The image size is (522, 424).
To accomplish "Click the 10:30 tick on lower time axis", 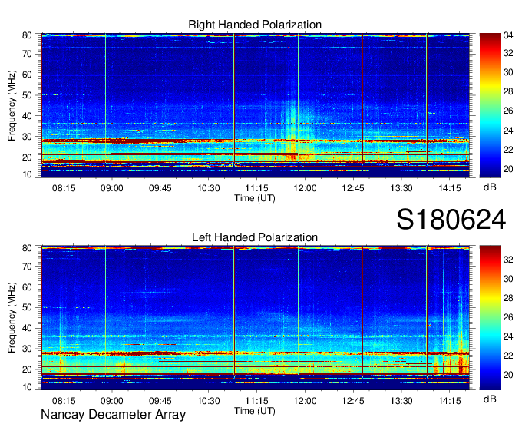I will [x=209, y=401].
